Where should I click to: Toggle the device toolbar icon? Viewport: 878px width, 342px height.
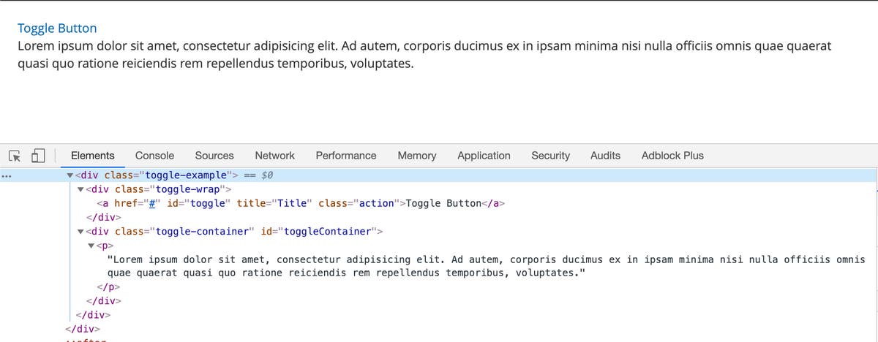[39, 156]
